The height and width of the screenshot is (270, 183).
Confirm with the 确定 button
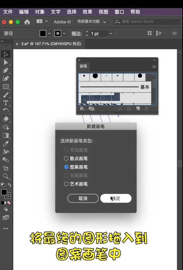116,198
